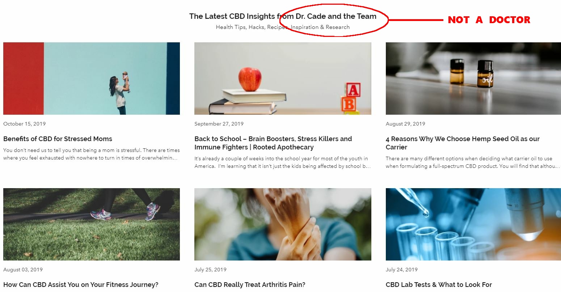The height and width of the screenshot is (292, 561).
Task: Click the hemp seed oil article excerpt
Action: pyautogui.click(x=473, y=162)
